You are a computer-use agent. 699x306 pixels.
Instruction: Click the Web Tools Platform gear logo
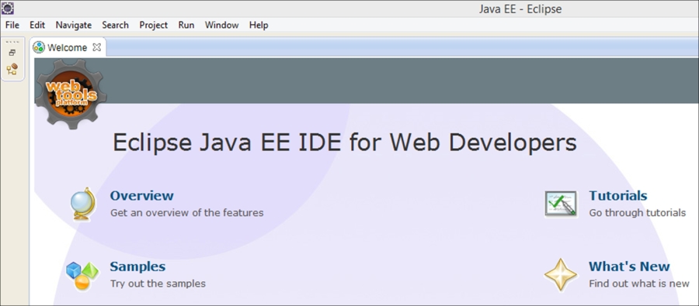click(x=71, y=95)
